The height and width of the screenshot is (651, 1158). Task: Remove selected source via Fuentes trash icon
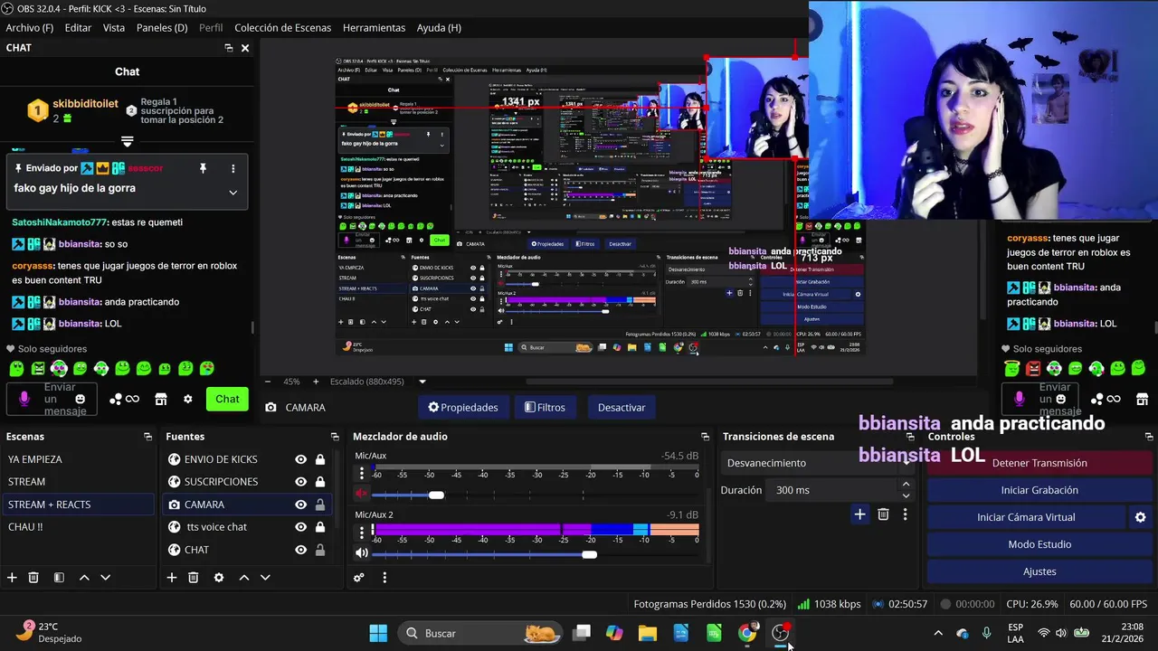(x=194, y=578)
